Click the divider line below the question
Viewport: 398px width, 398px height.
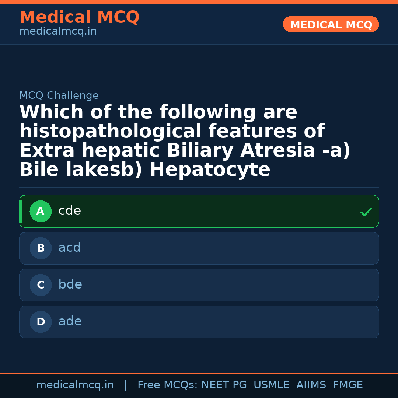199,187
